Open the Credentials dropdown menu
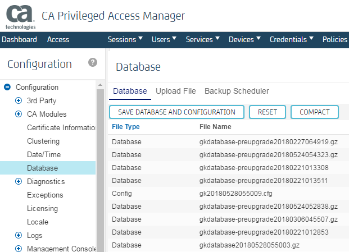Screen dimensions: 349x252 tap(292, 39)
